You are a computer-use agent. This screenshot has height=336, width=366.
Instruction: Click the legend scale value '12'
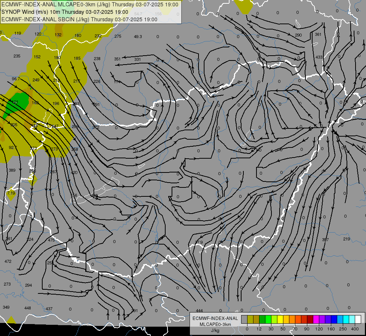pyautogui.click(x=259, y=329)
